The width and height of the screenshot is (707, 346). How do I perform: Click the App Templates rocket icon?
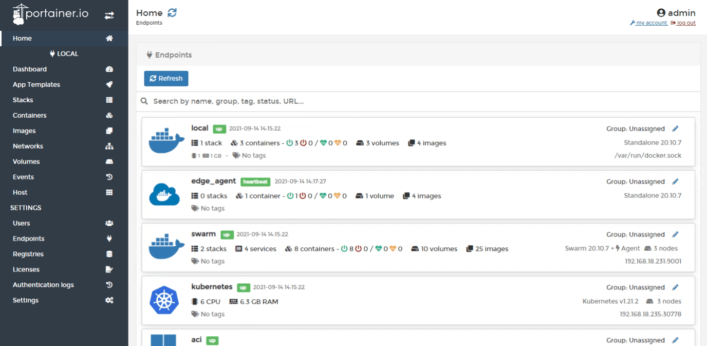click(x=109, y=84)
